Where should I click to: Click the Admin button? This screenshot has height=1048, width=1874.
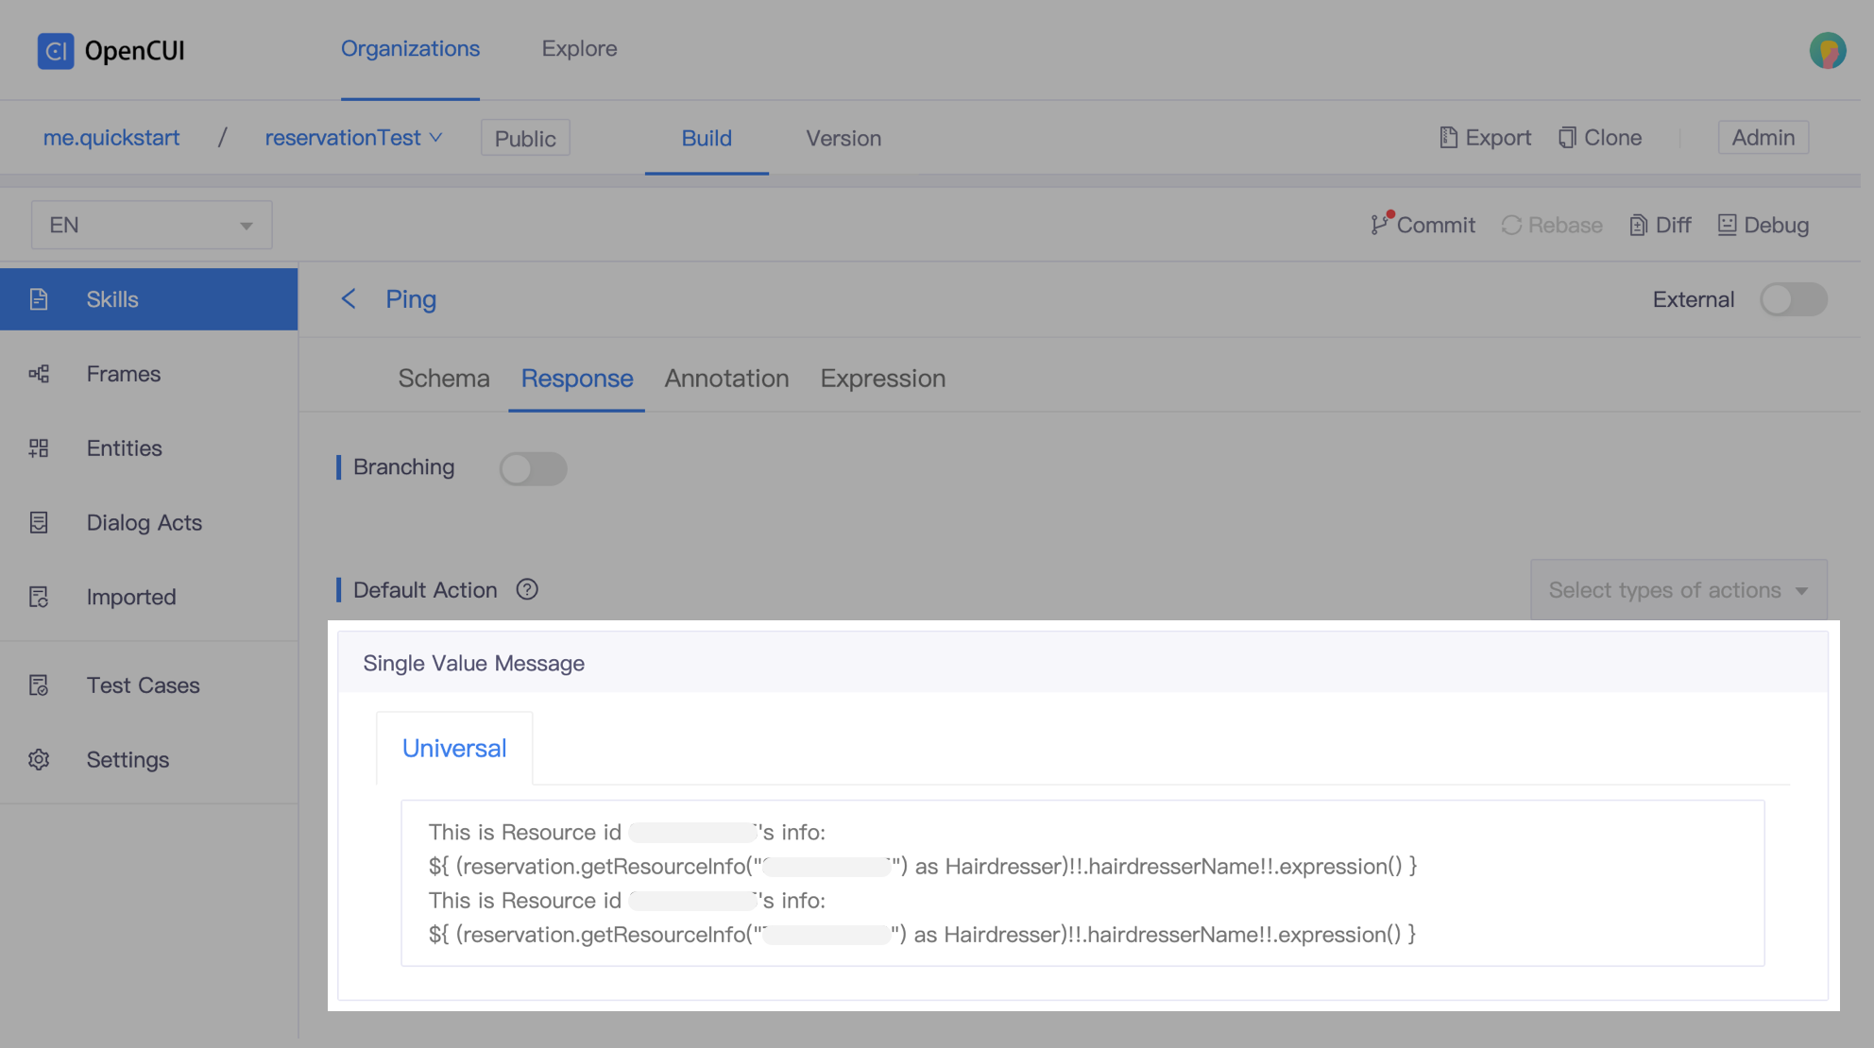click(1763, 137)
